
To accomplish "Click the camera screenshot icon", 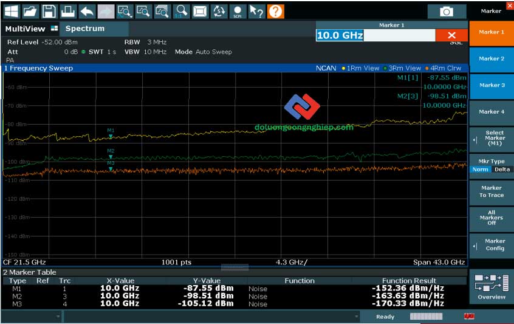I will pyautogui.click(x=447, y=12).
